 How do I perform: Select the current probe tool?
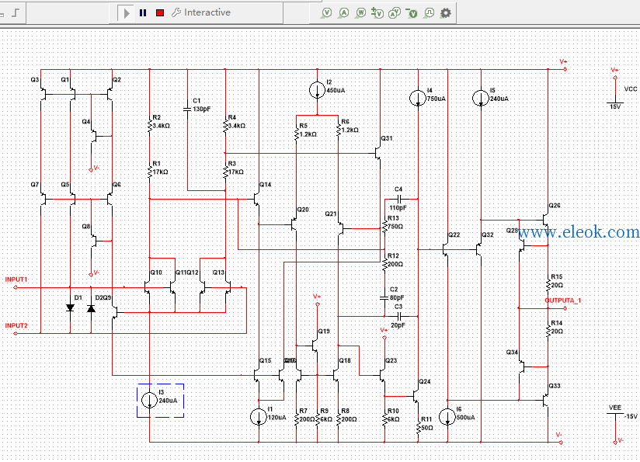point(343,13)
